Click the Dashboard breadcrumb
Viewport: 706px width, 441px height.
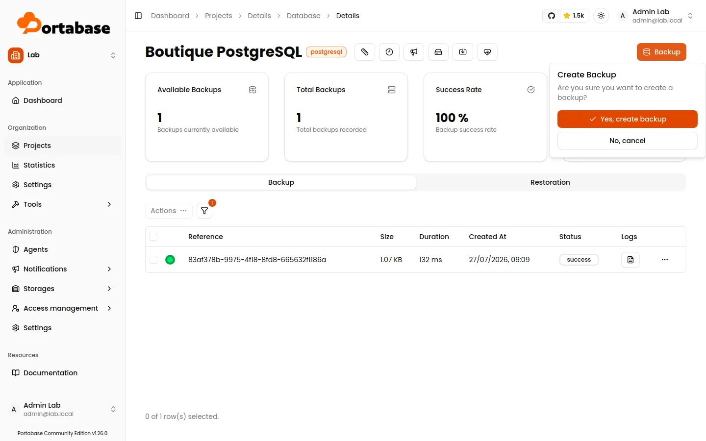pos(170,16)
